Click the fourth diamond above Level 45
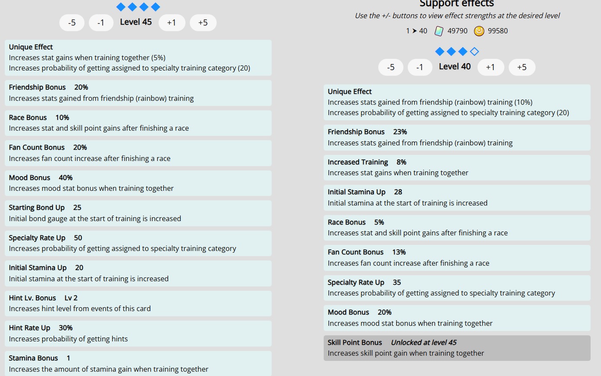 click(156, 6)
